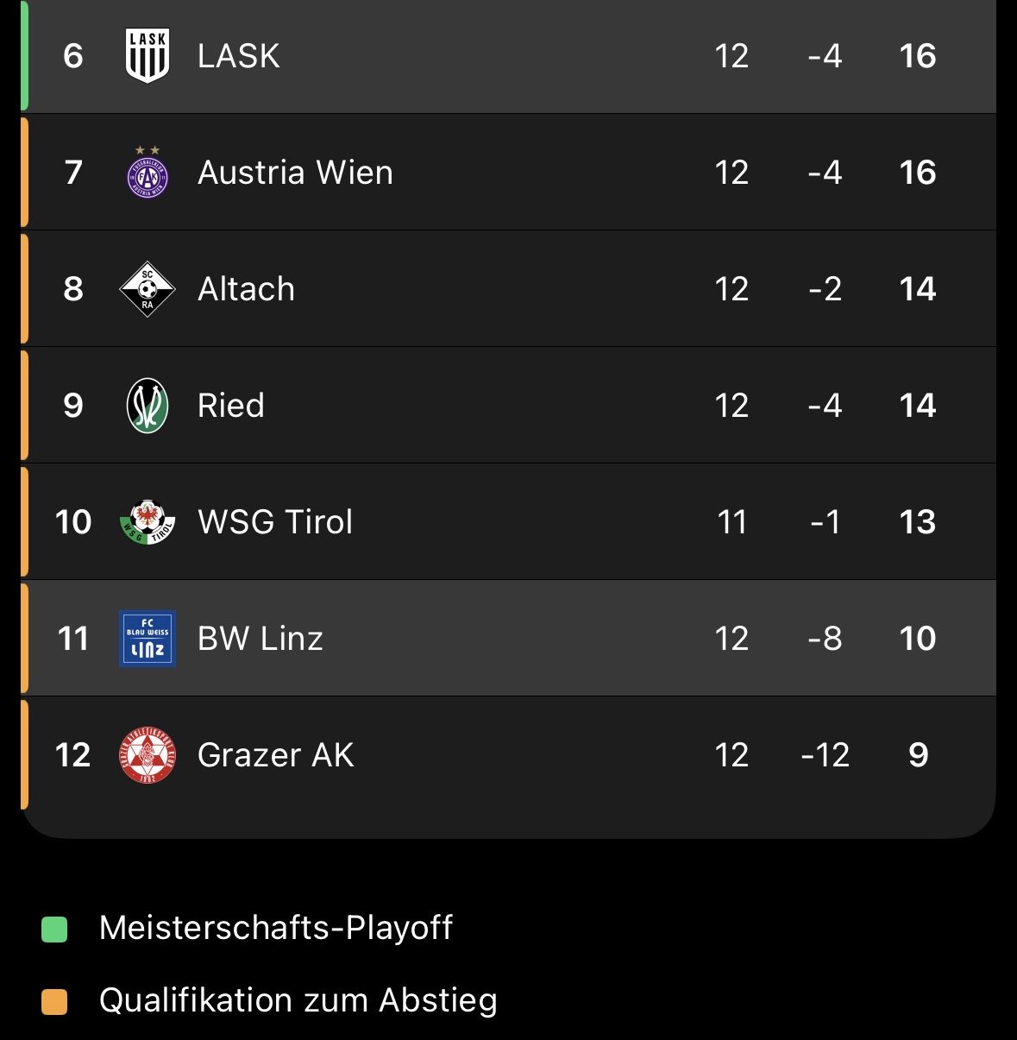Viewport: 1017px width, 1040px height.
Task: Click the WSG Tirol team badge
Action: (148, 522)
